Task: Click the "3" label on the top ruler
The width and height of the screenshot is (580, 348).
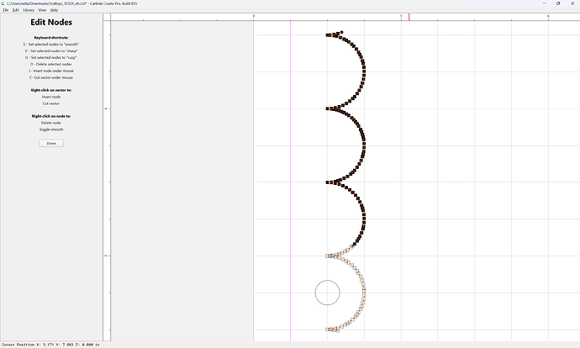Action: [x=401, y=16]
